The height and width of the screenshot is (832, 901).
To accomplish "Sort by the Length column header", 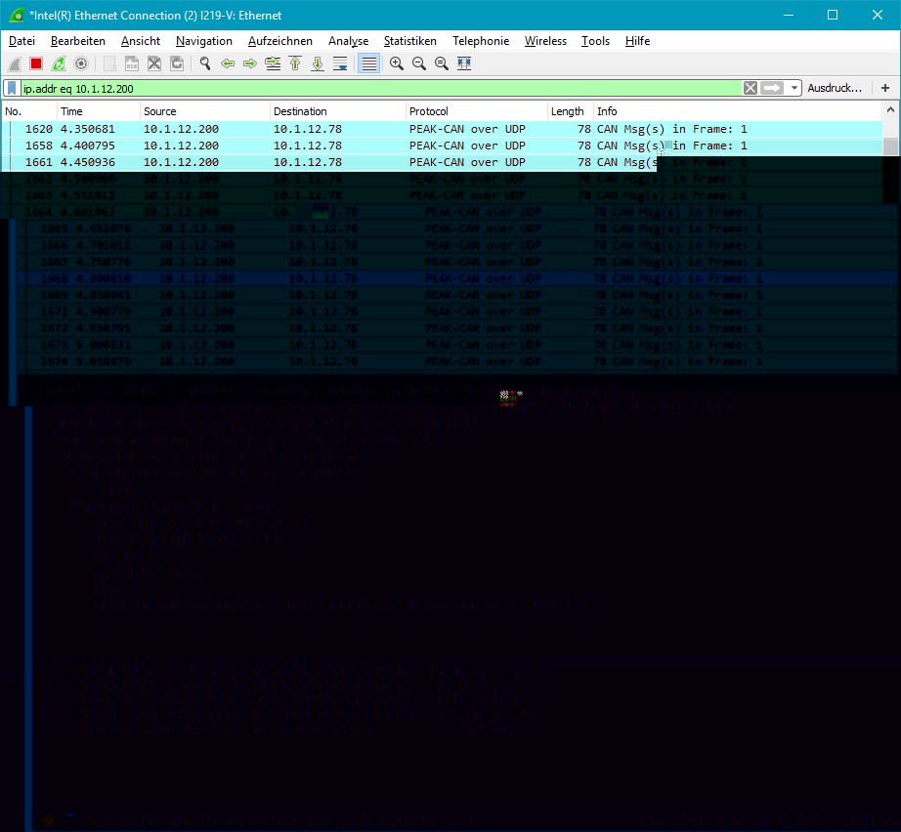I will pos(571,111).
